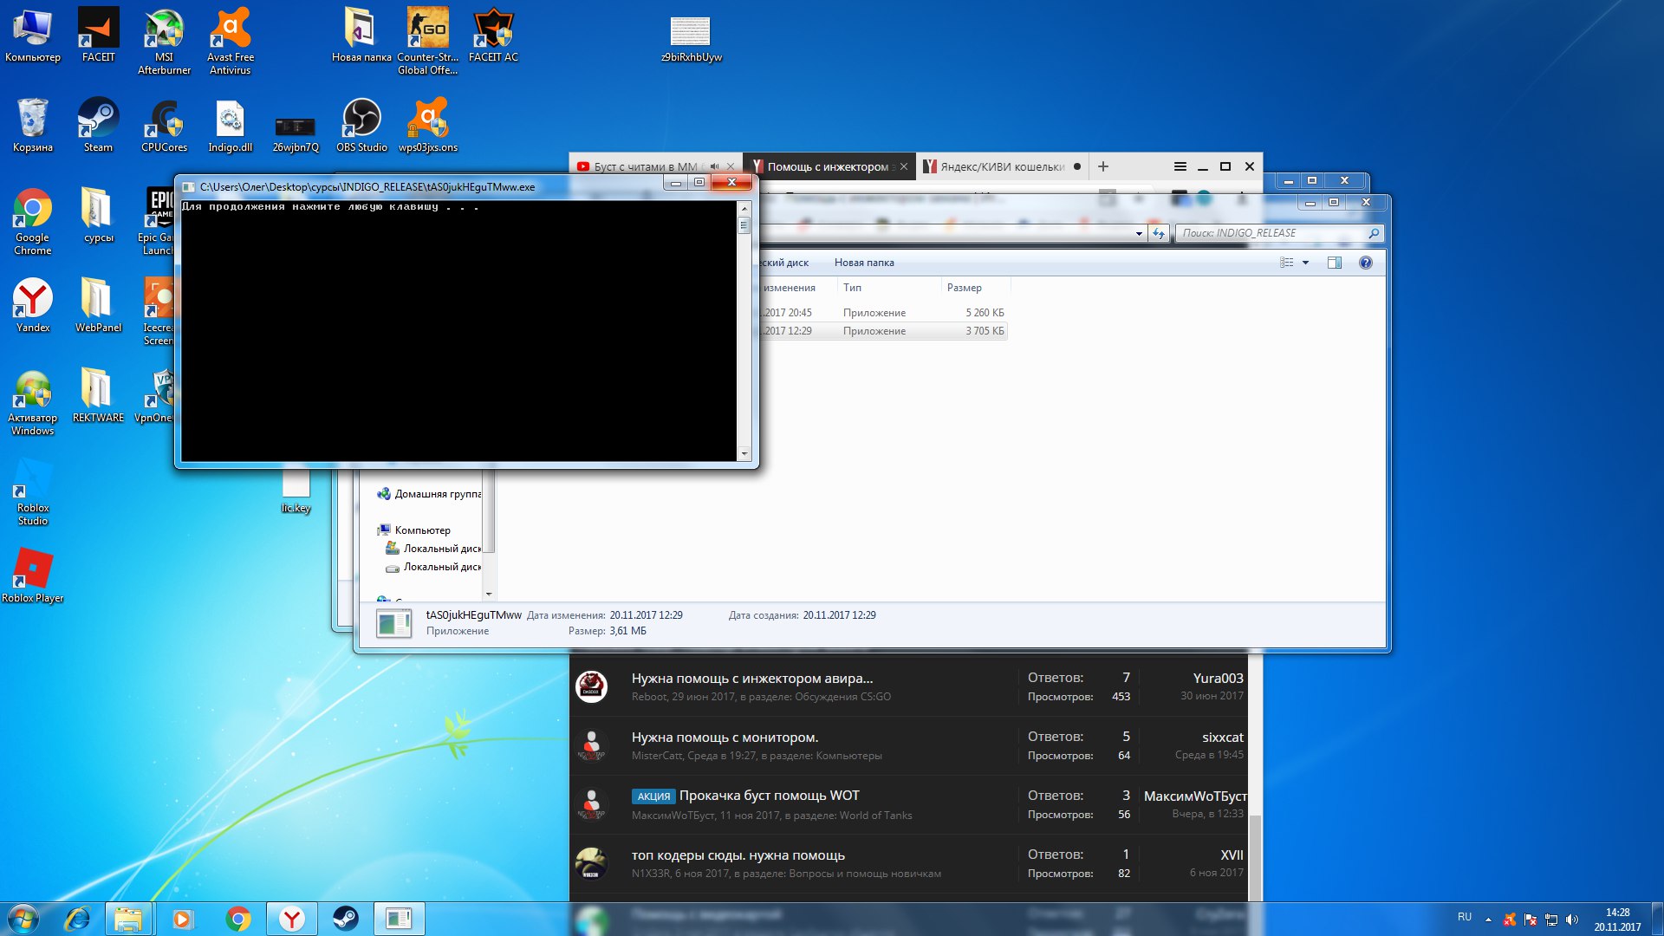This screenshot has height=936, width=1664.
Task: Expand the Explorer address bar dropdown
Action: (1139, 233)
